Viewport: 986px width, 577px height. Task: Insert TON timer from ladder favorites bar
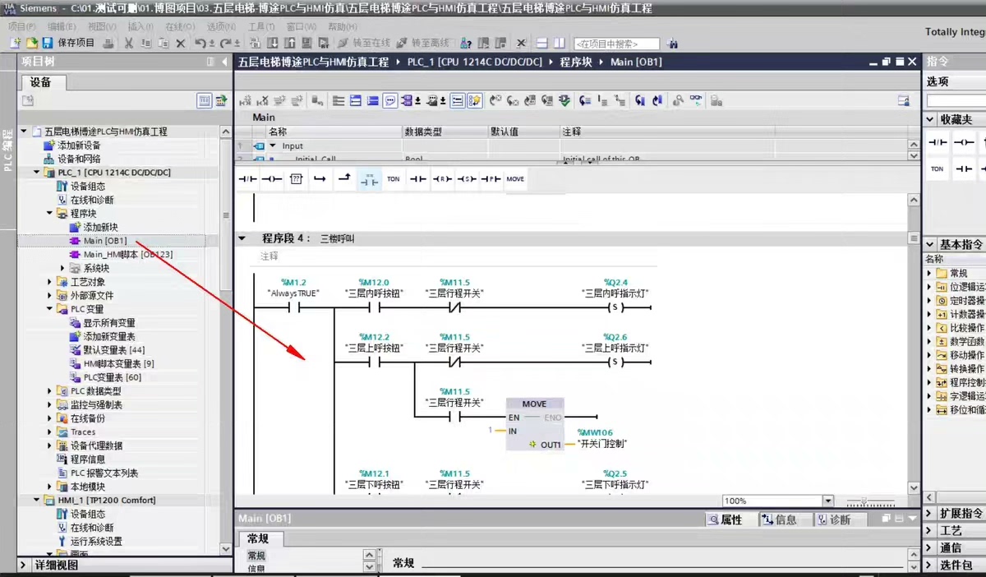394,178
